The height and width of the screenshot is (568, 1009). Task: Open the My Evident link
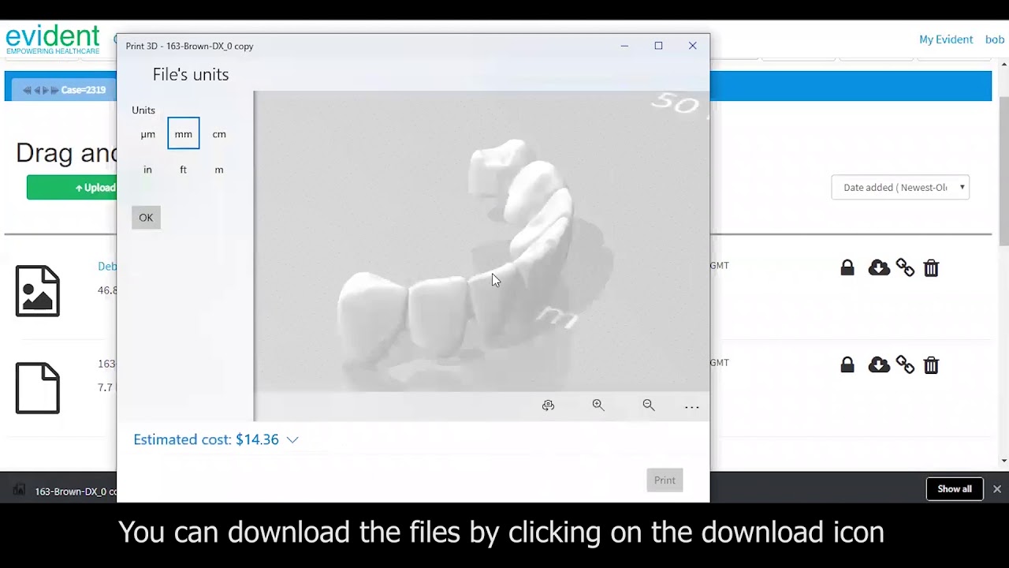[946, 39]
